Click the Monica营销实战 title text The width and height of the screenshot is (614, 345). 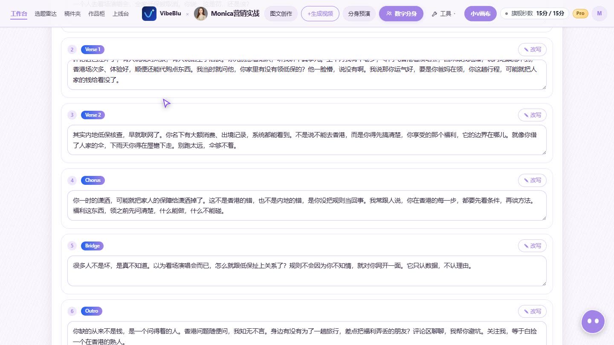235,14
